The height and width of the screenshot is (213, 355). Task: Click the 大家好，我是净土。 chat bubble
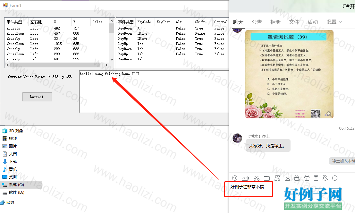268,146
